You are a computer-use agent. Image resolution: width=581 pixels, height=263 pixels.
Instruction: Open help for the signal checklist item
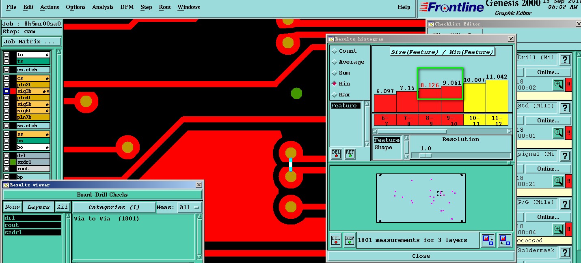pyautogui.click(x=565, y=156)
